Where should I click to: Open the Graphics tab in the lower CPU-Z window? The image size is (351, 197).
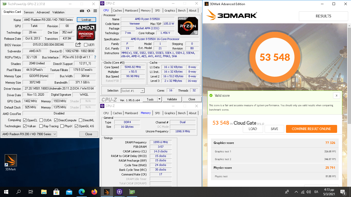coord(170,113)
